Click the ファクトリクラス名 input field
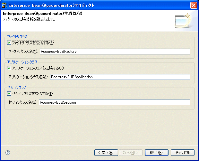 (115, 52)
